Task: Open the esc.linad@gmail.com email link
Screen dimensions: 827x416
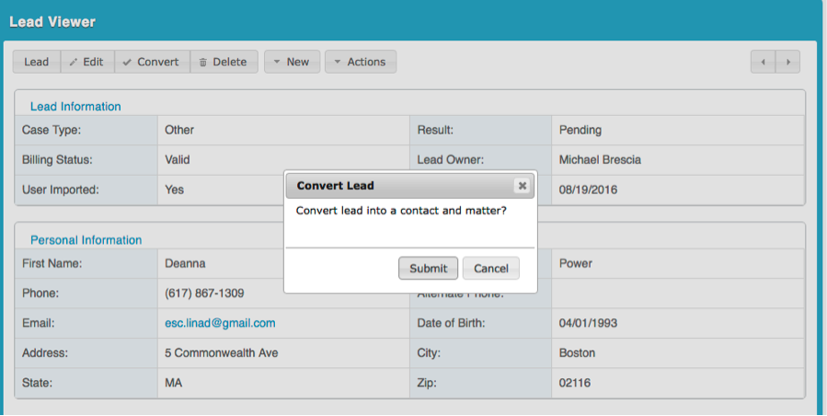Action: 220,323
